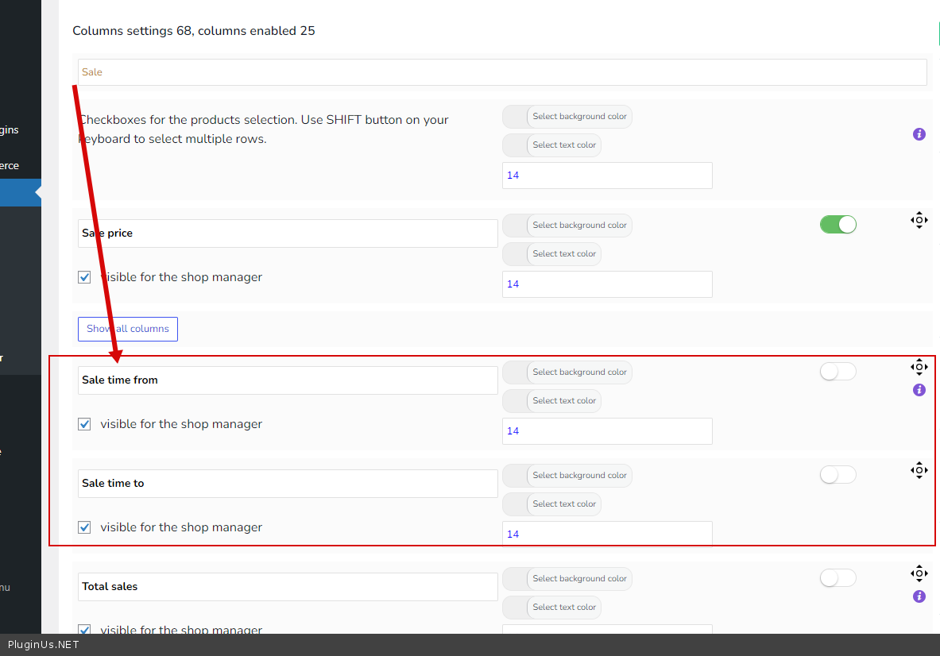
Task: Enable the Total sales column toggle
Action: coord(837,578)
